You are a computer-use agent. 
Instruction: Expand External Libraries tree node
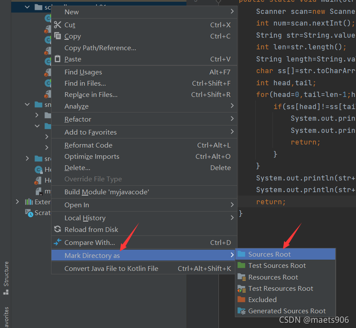pyautogui.click(x=17, y=202)
